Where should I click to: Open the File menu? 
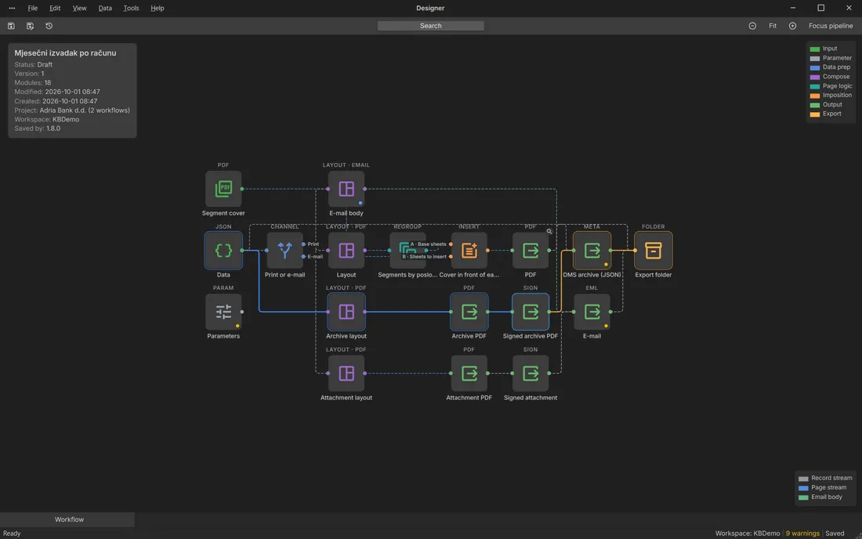33,9
